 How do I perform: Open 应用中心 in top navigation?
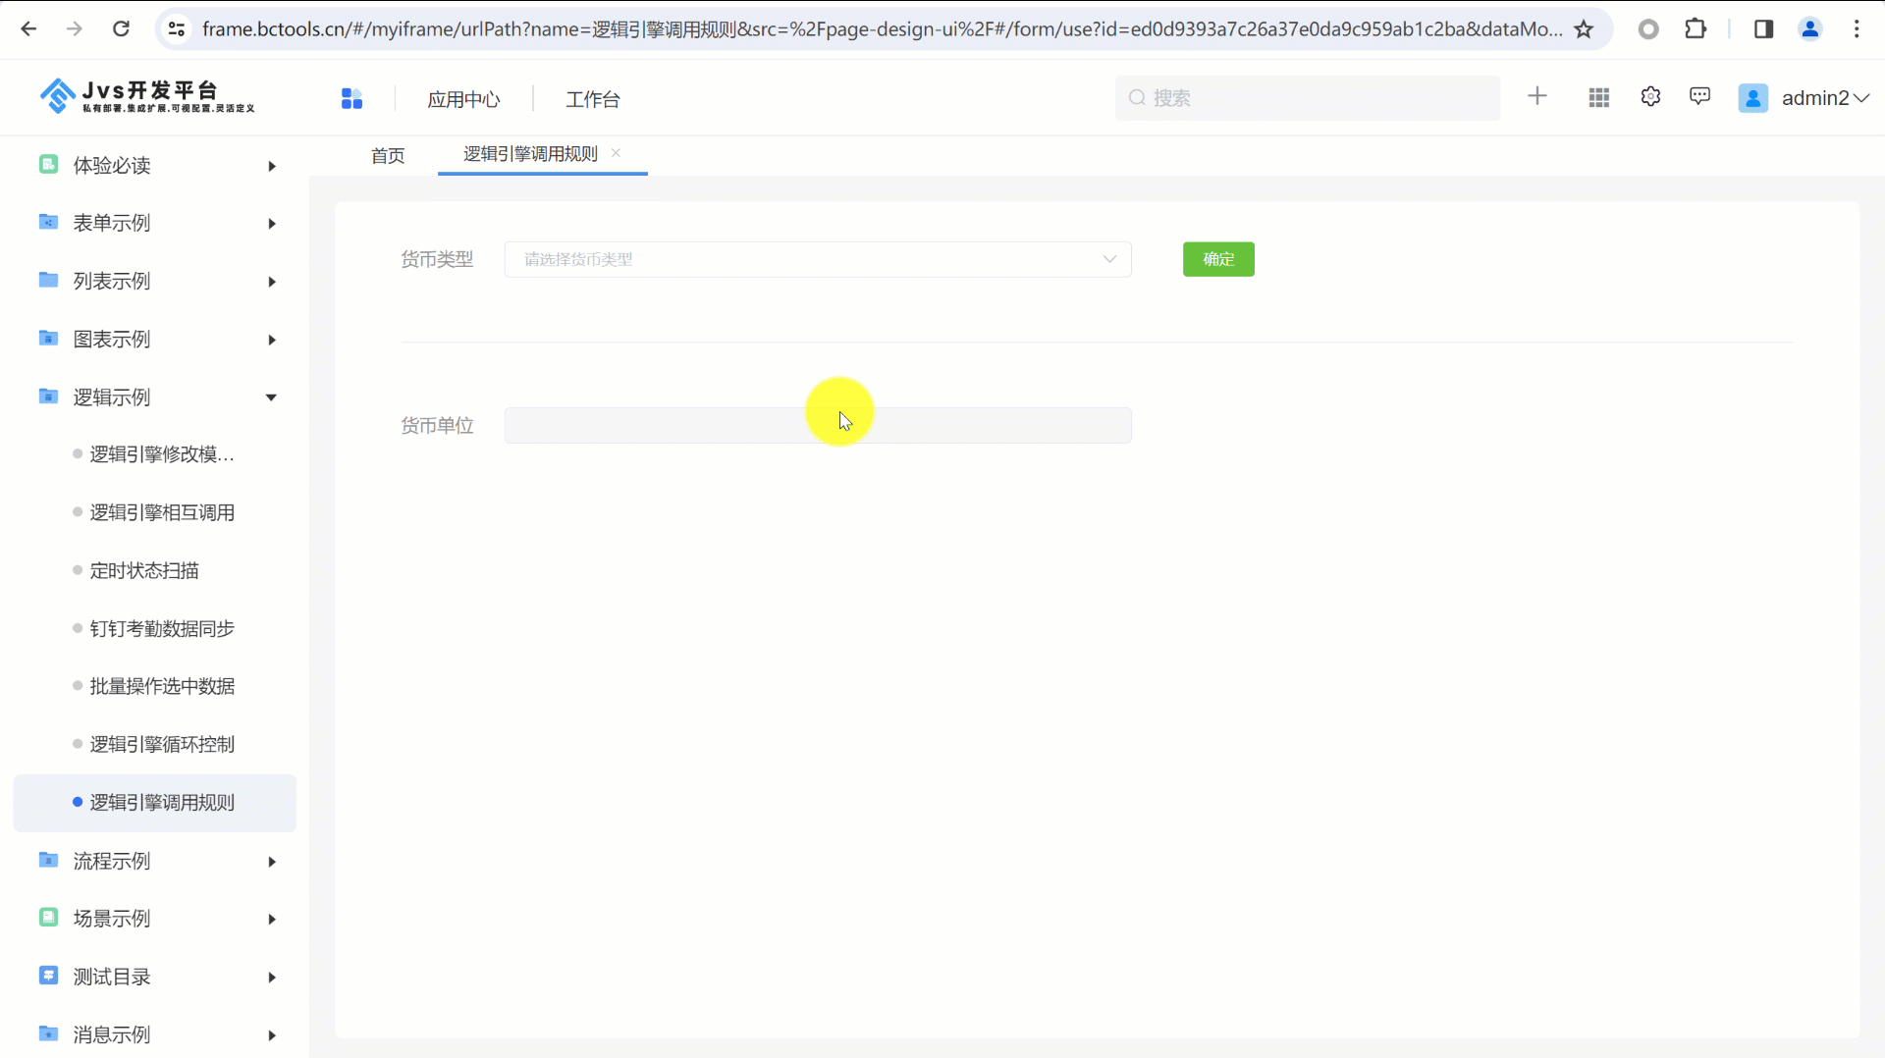[x=463, y=99]
